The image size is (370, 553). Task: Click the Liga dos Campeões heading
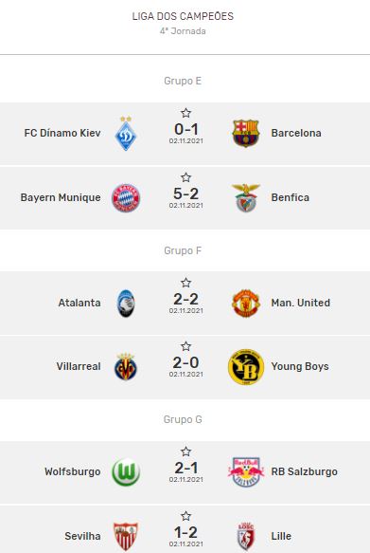(x=183, y=16)
